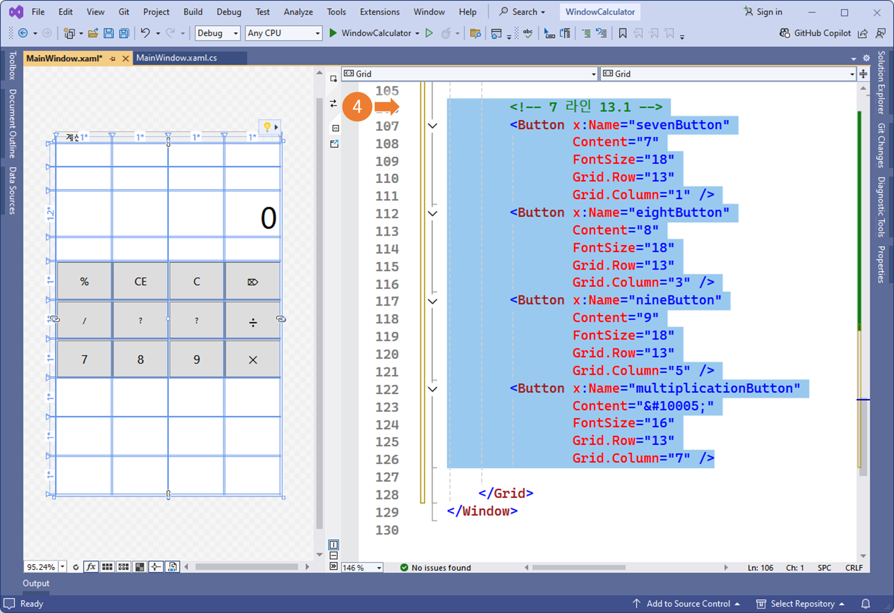Open the Properties side tab
Screen dimensions: 894x613
[x=881, y=264]
